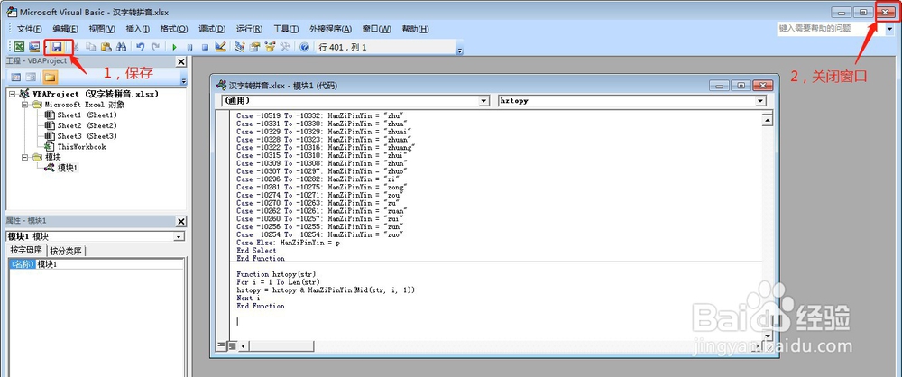Open the 插入(I) menu
Image resolution: width=902 pixels, height=377 pixels.
tap(137, 30)
